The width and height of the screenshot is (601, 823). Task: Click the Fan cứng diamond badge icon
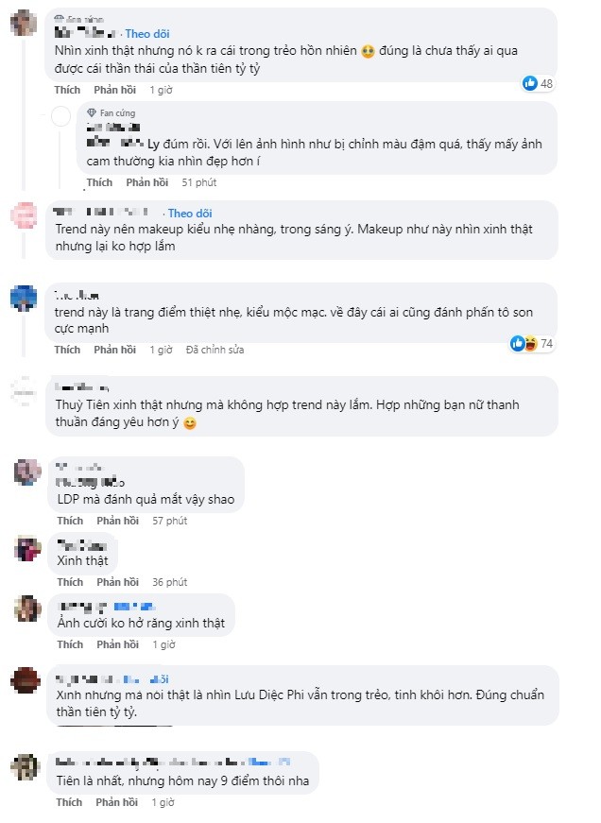[93, 112]
